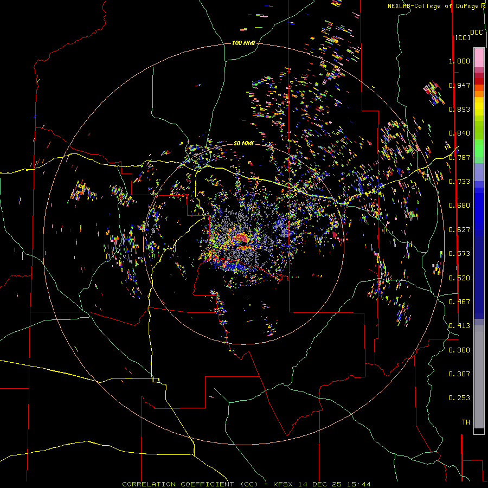The width and height of the screenshot is (488, 488).
Task: Click the bright green segment of the color bar
Action: pos(479,148)
